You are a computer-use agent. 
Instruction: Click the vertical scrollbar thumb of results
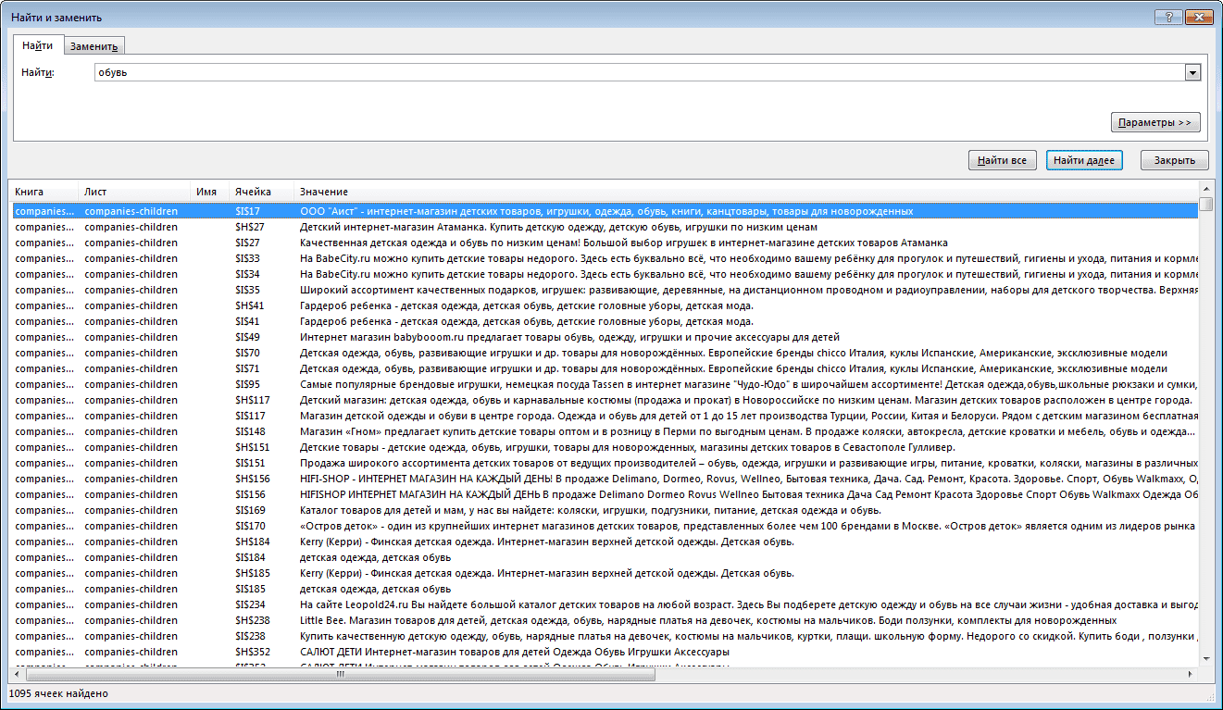1205,205
